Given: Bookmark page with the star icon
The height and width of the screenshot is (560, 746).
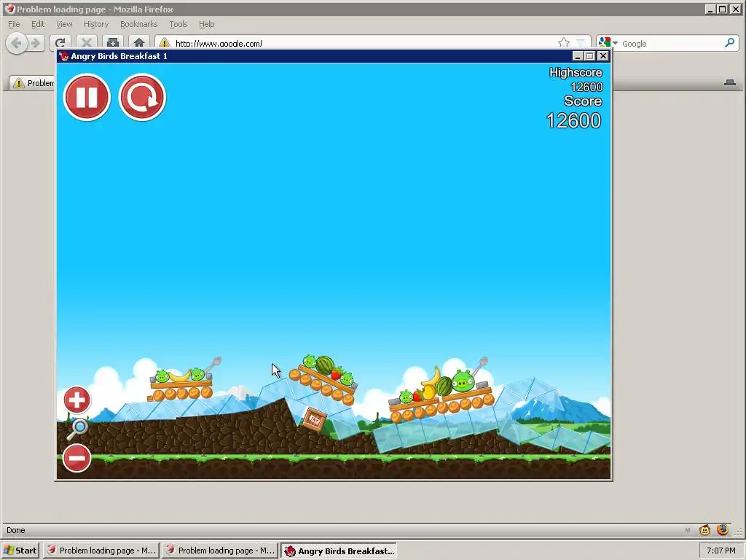Looking at the screenshot, I should coord(564,43).
